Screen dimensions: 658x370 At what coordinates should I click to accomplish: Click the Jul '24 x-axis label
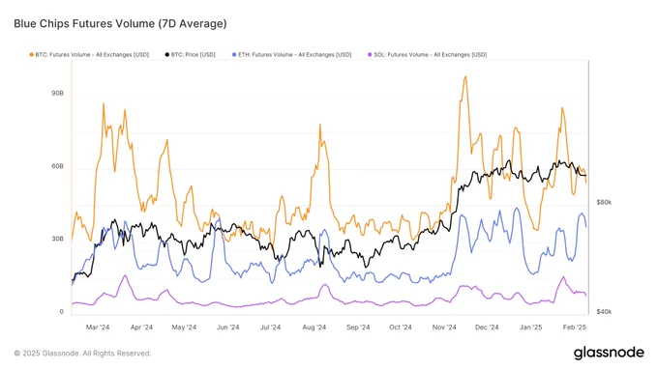coord(270,327)
